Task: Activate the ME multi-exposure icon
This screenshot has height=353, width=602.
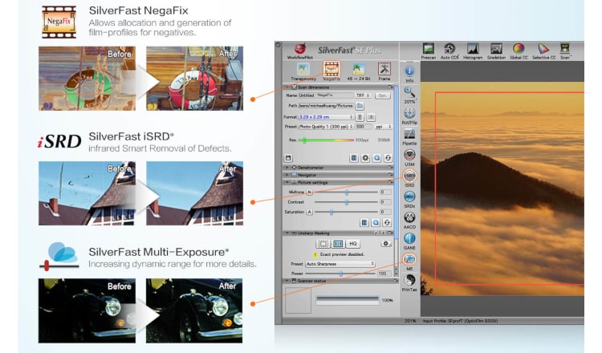Action: [409, 259]
